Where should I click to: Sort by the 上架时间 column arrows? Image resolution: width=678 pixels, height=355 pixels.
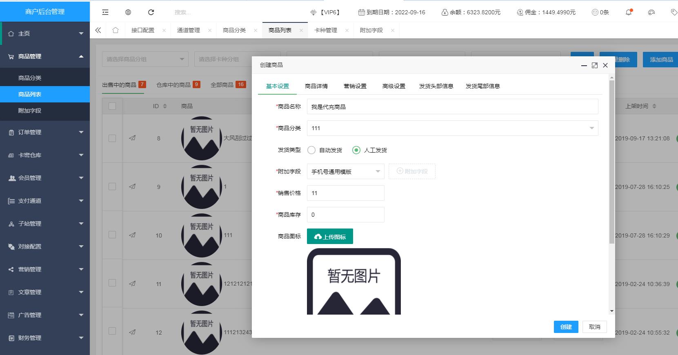click(654, 106)
